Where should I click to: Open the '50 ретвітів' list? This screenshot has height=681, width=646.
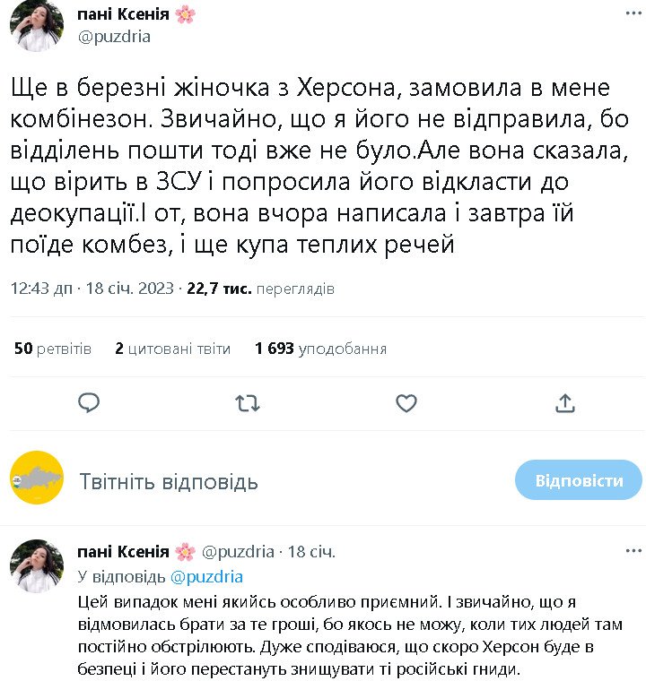coord(53,349)
